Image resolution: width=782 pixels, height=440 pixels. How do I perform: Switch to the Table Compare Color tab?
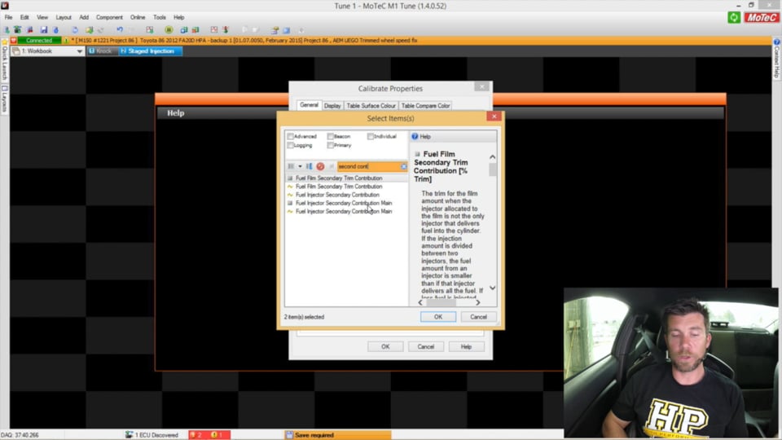point(425,106)
